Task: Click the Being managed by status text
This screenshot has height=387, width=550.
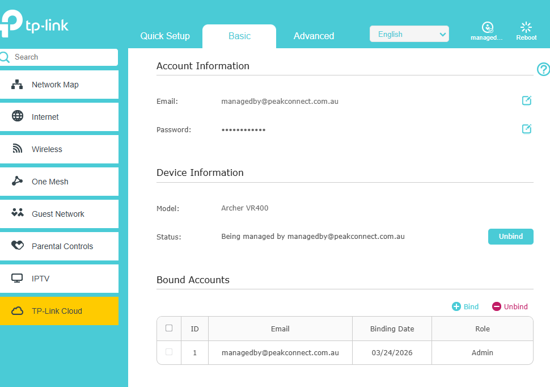Action: (x=313, y=237)
